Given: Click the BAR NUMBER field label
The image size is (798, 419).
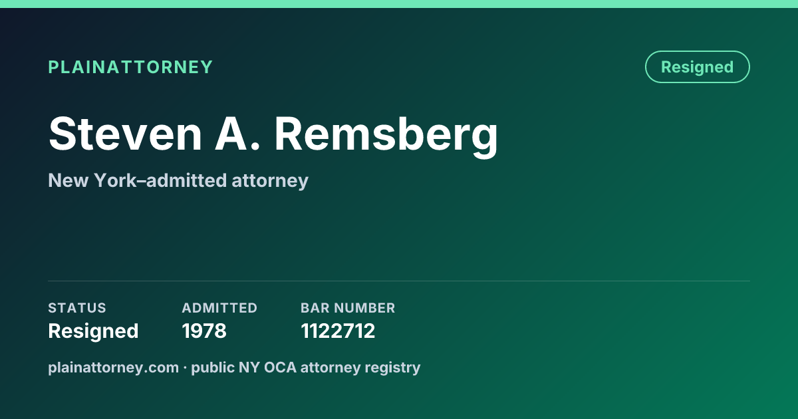Looking at the screenshot, I should tap(348, 308).
